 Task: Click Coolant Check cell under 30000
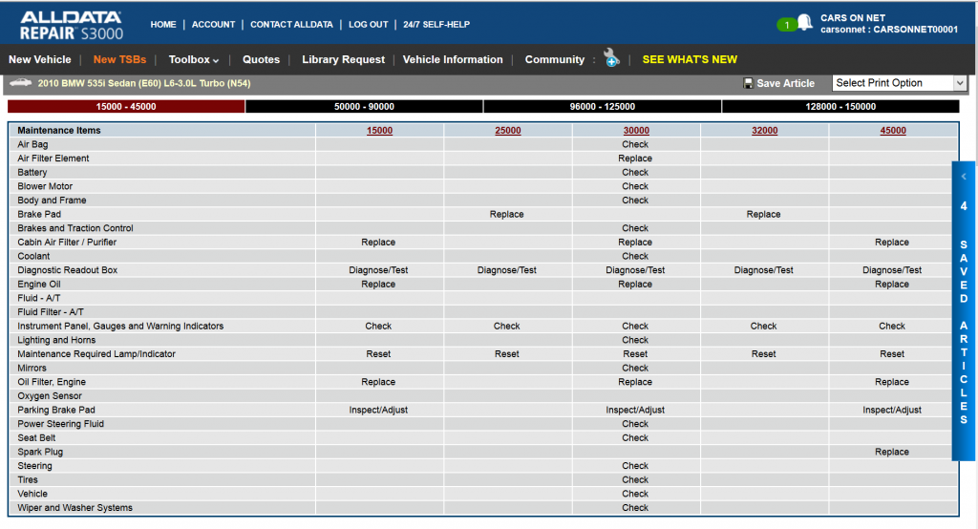point(635,256)
